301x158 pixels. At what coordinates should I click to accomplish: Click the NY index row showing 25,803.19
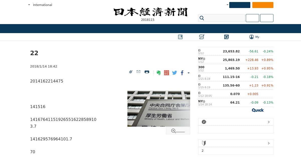[236, 60]
